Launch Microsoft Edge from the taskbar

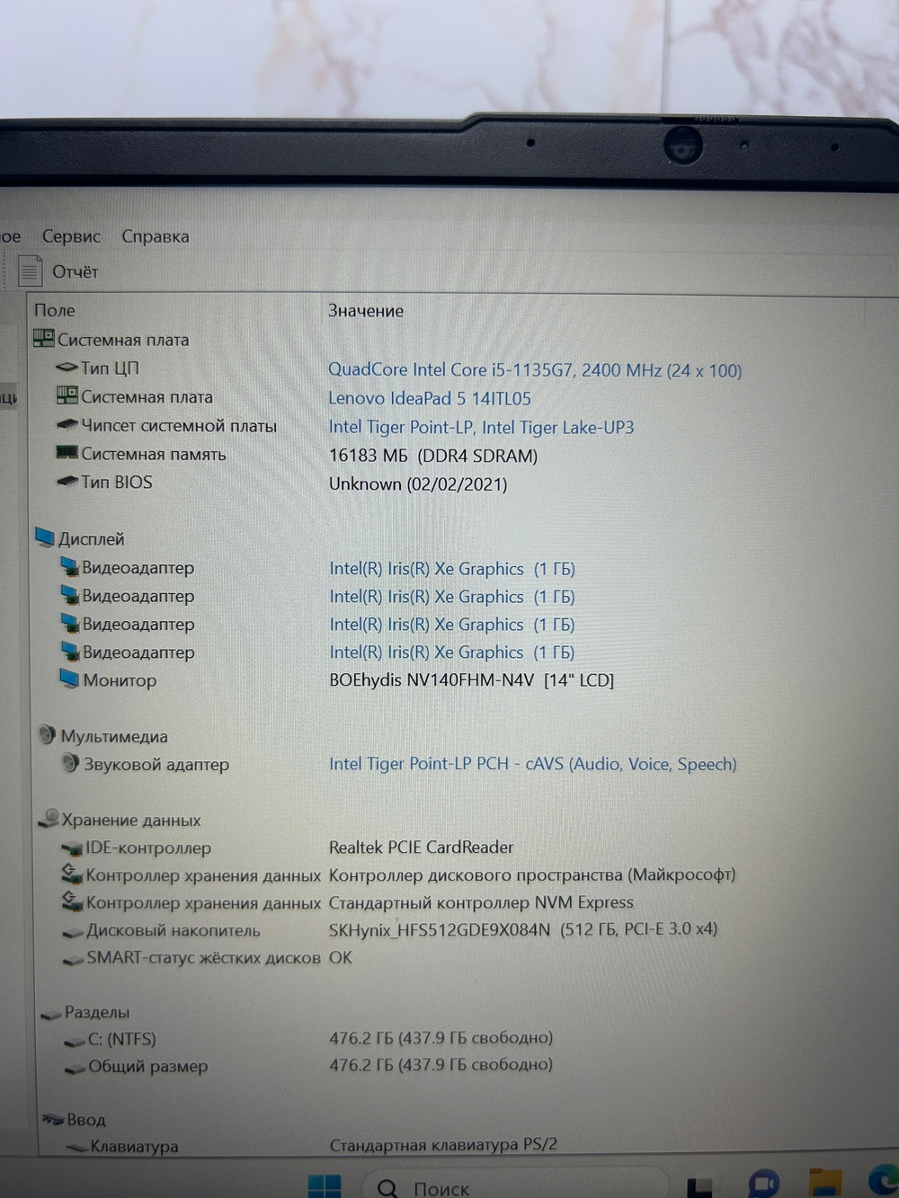(x=884, y=1182)
